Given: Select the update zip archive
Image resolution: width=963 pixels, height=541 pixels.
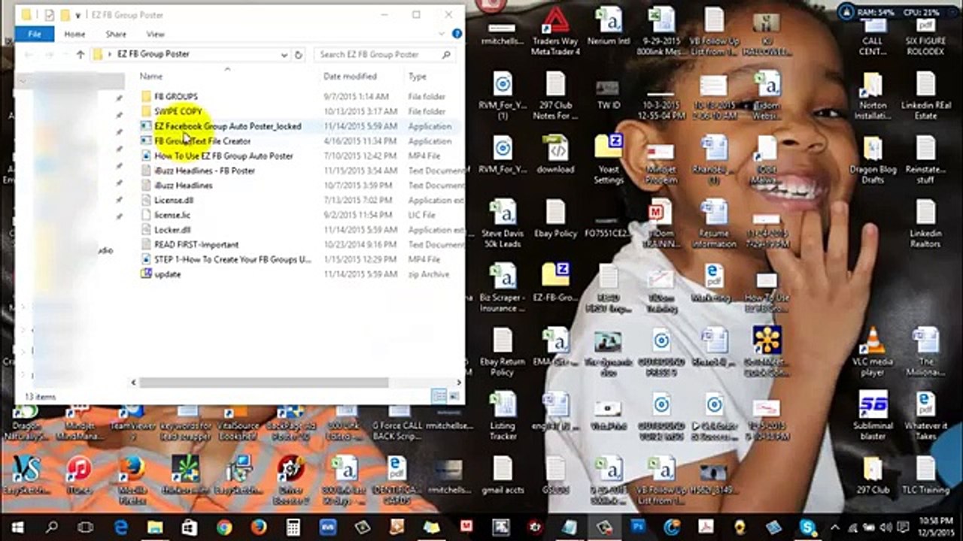Looking at the screenshot, I should (167, 274).
